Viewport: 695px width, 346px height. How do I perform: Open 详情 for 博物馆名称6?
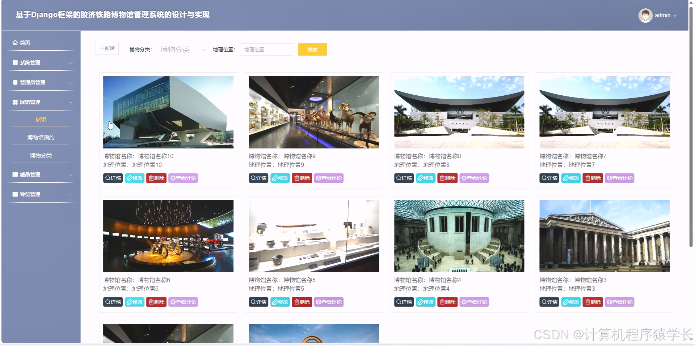pyautogui.click(x=113, y=302)
